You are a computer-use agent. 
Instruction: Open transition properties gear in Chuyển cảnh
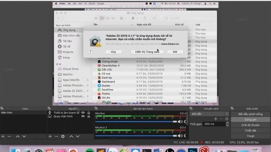click(227, 119)
